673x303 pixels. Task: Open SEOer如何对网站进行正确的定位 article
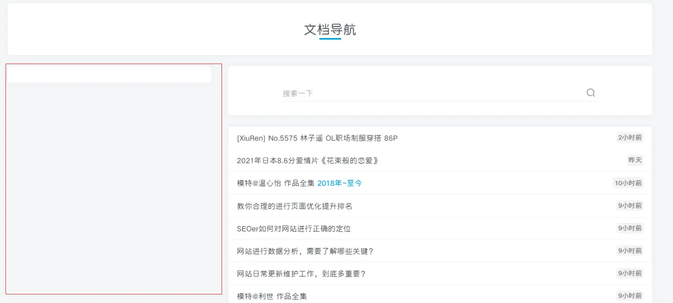[x=294, y=228]
